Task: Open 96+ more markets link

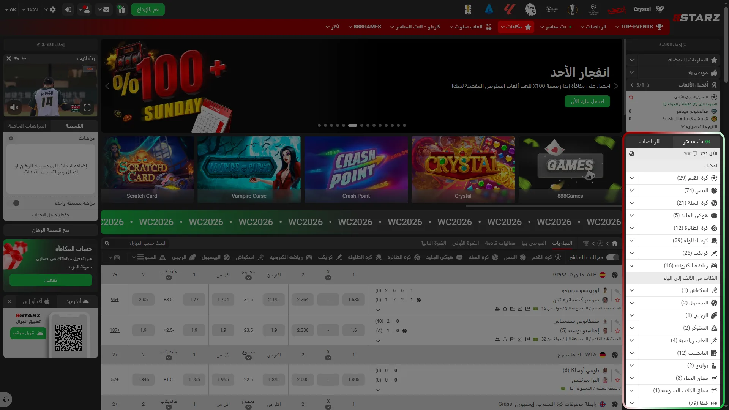Action: [115, 300]
